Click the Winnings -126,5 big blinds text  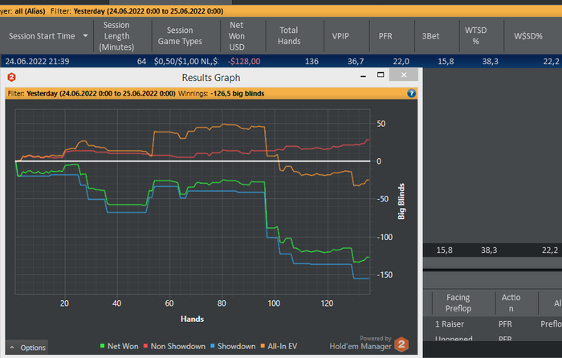tap(221, 94)
